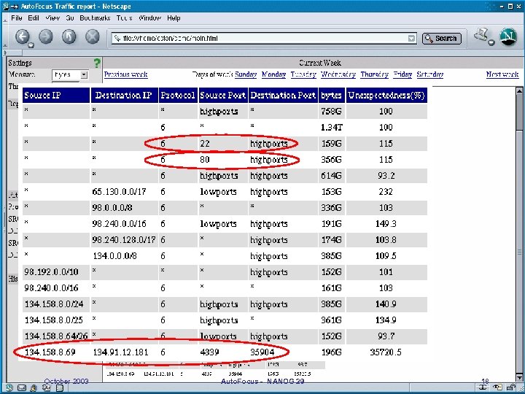Select destination port cell 35904
The image size is (525, 394).
(262, 352)
